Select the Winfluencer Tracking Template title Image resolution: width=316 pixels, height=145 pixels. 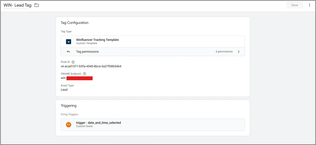97,40
